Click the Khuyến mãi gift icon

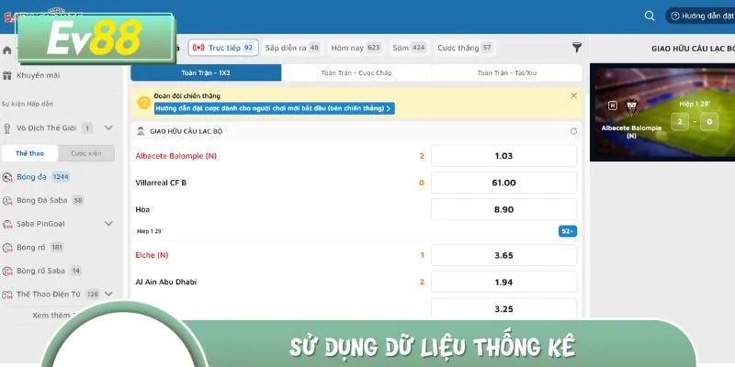click(x=7, y=75)
